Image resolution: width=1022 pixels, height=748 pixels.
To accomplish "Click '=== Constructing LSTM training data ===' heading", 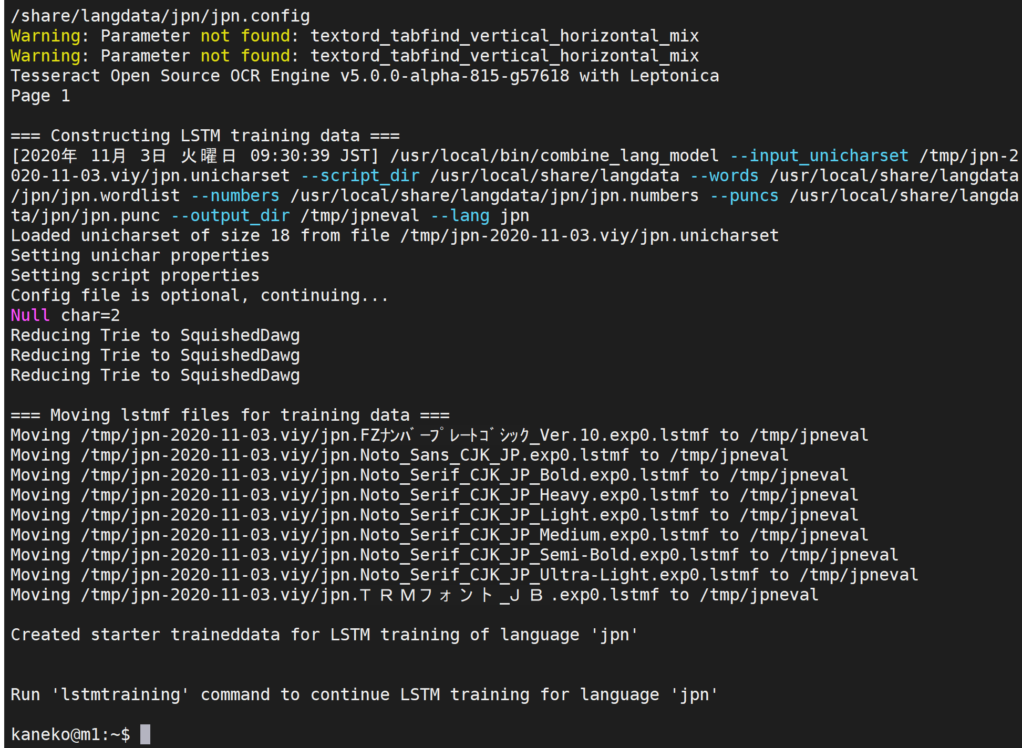I will coord(205,136).
